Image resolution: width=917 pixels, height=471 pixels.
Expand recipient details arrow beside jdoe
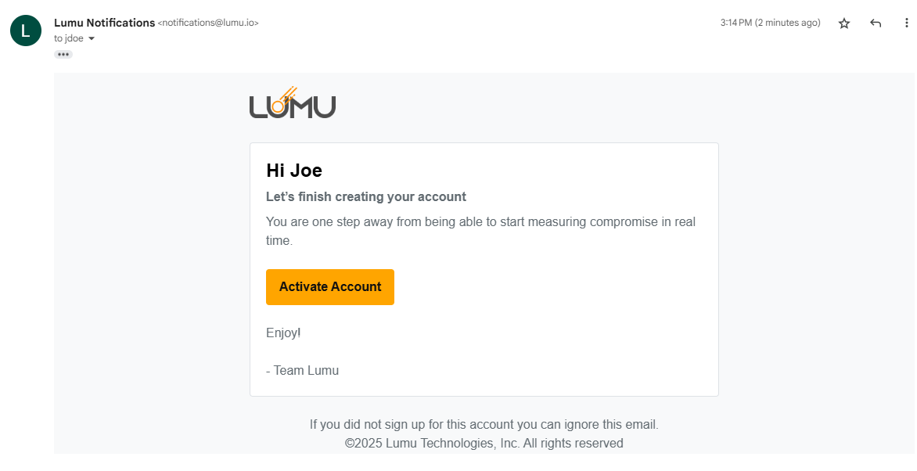point(92,39)
